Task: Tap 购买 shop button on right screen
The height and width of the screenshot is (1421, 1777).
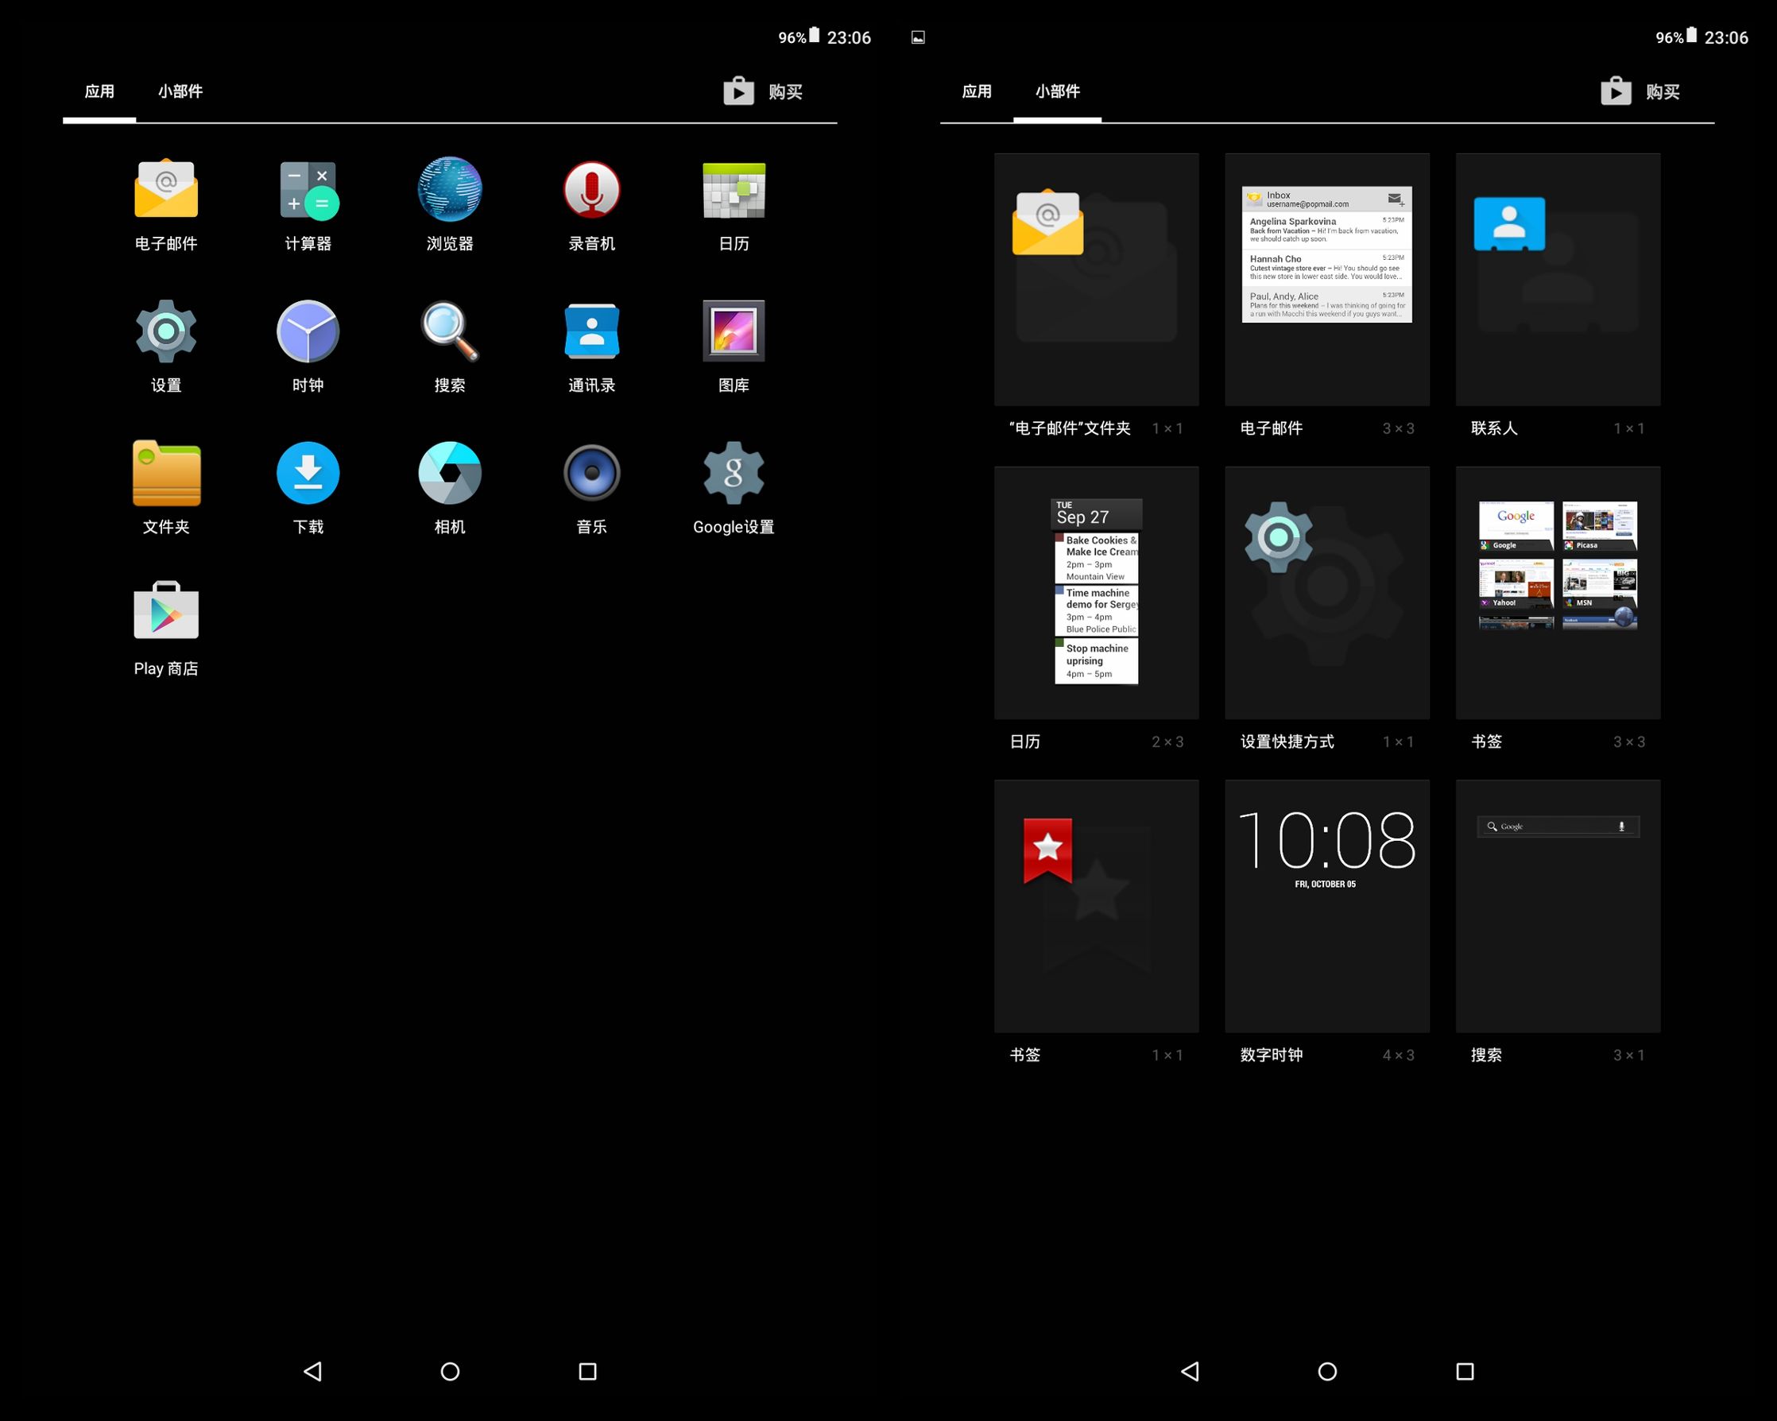Action: click(1640, 91)
